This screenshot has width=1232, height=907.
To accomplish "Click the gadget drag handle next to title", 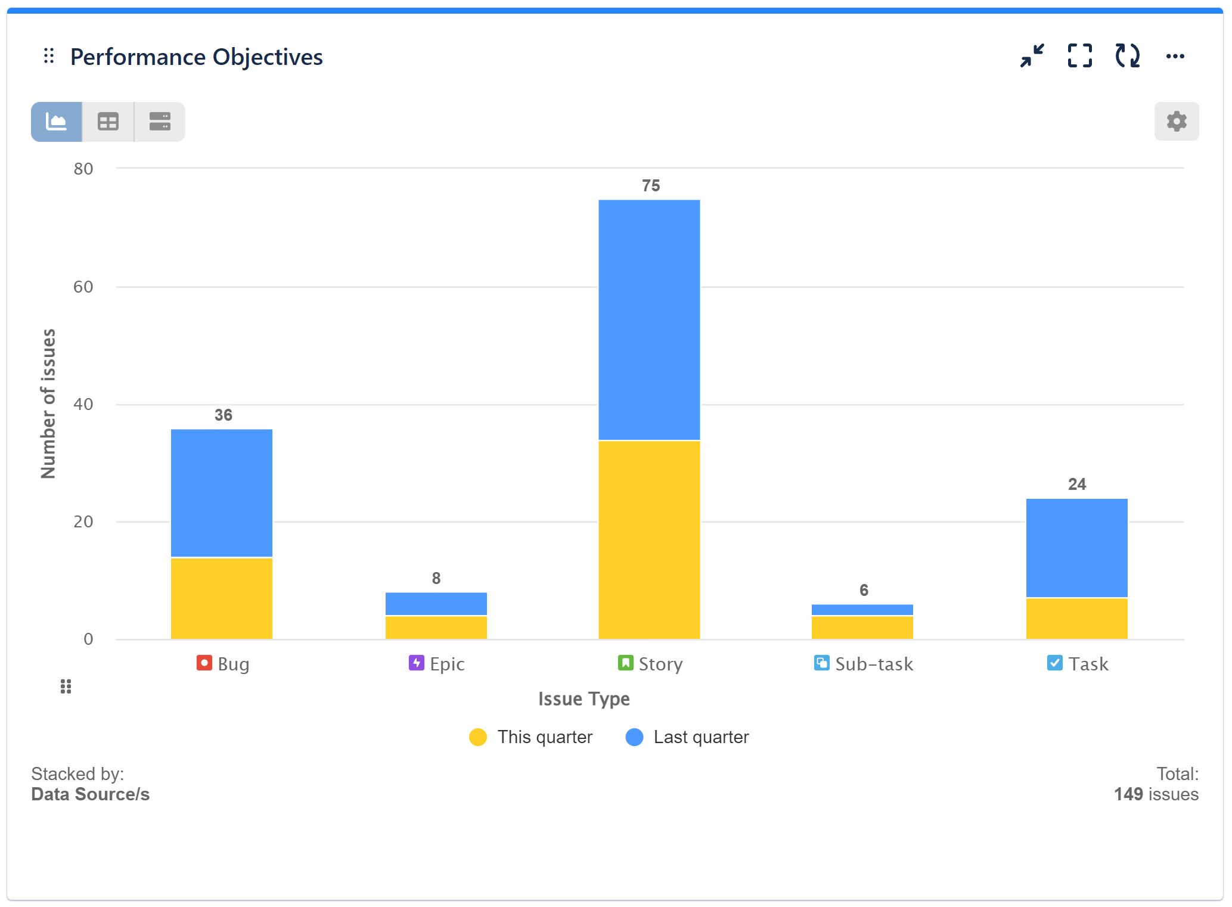I will click(49, 56).
